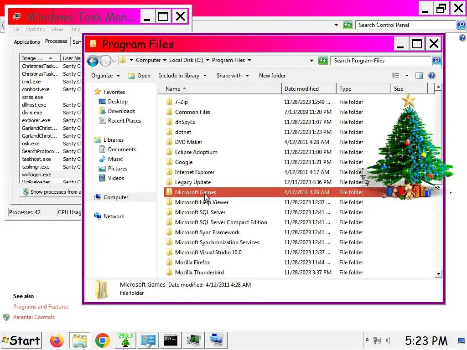Open Programs and Features link
Screen dimensions: 467x350
point(41,307)
